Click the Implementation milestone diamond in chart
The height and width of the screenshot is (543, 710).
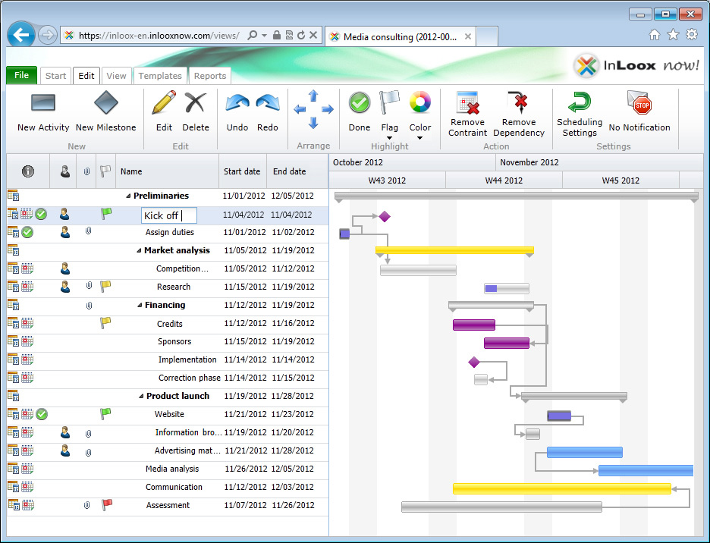[x=473, y=362]
